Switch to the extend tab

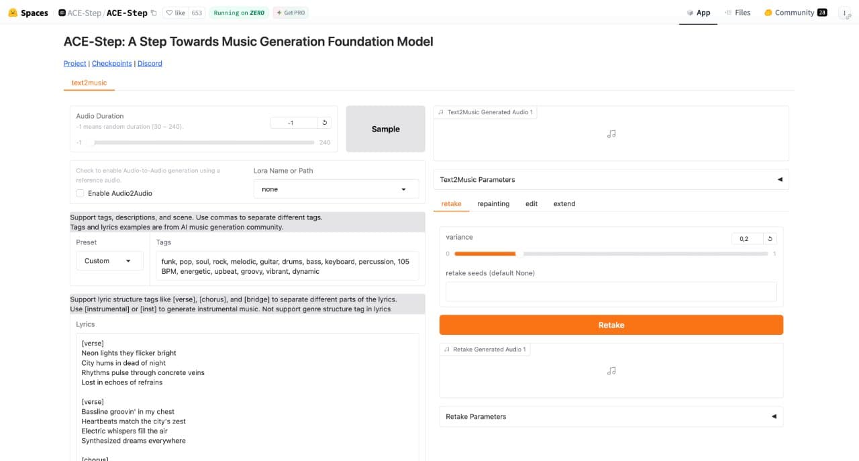pos(564,203)
